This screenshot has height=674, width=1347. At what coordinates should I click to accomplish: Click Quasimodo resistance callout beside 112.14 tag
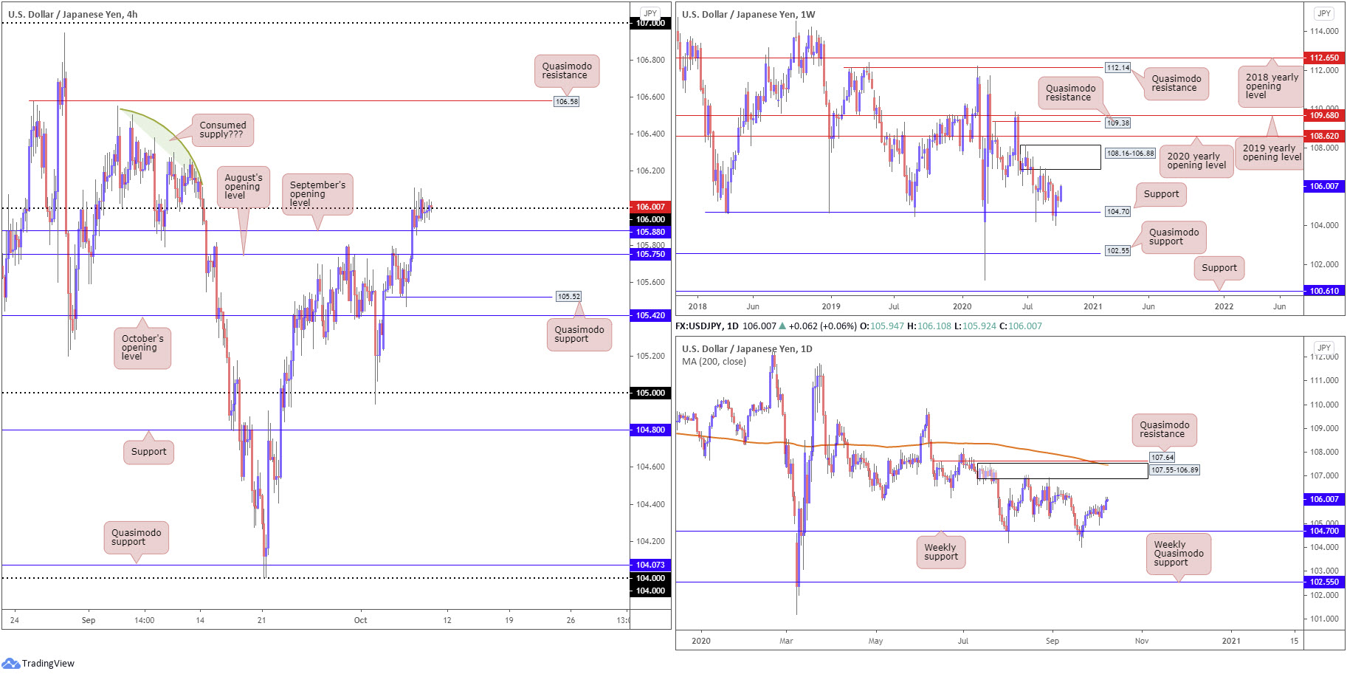(1176, 83)
